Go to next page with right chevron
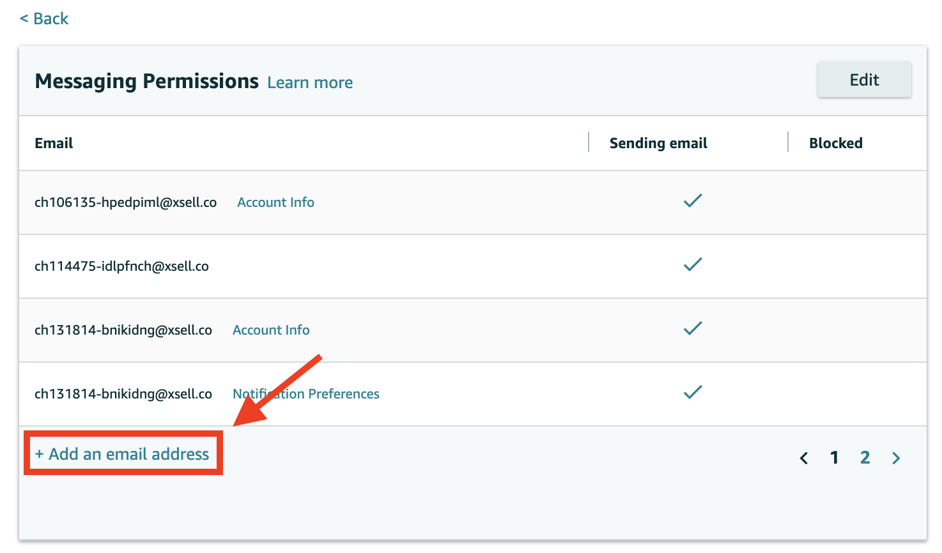The image size is (942, 553). coord(896,458)
